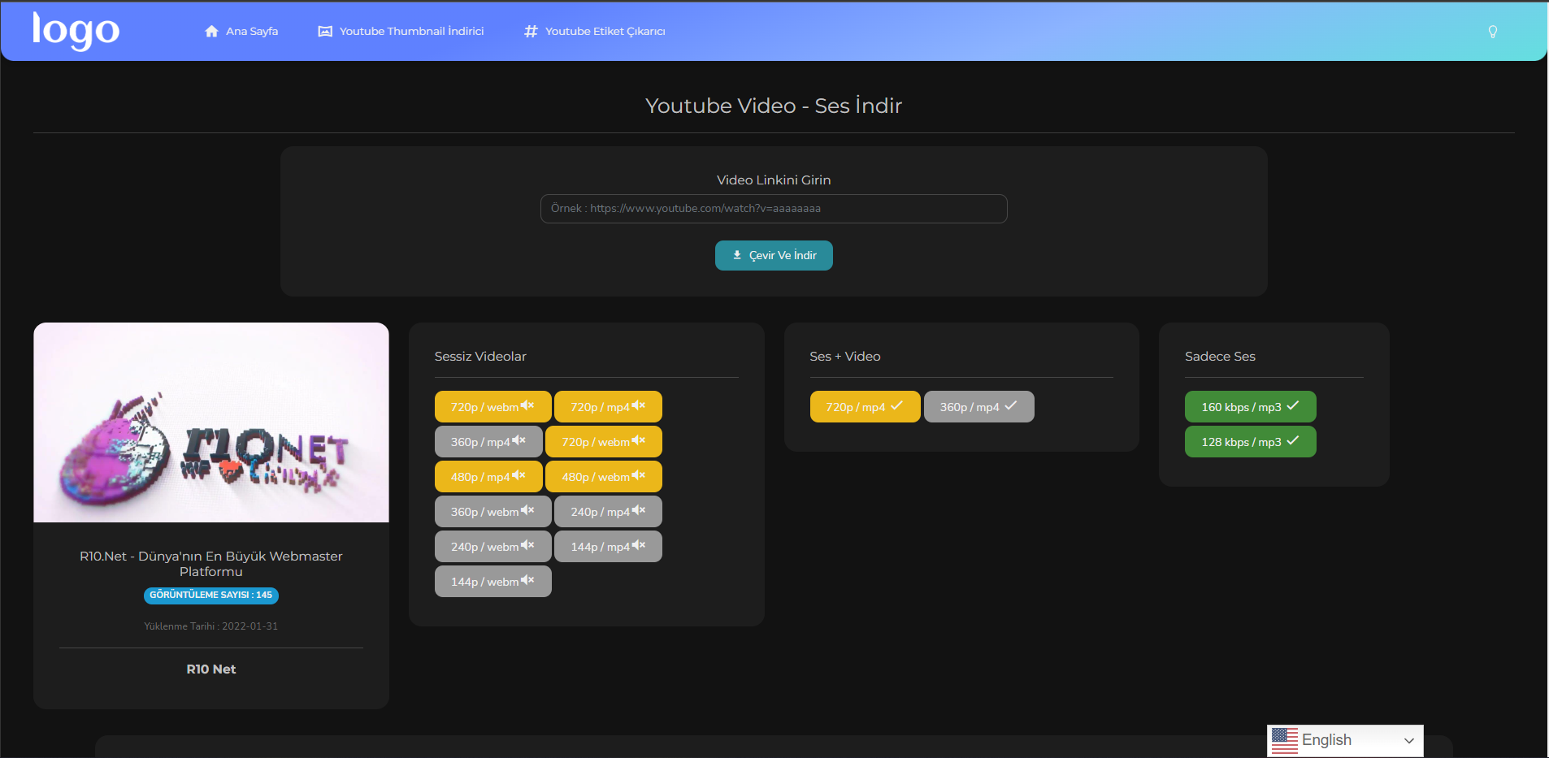Open the English language dropdown
Screen dimensions: 1549x758
(x=1345, y=740)
